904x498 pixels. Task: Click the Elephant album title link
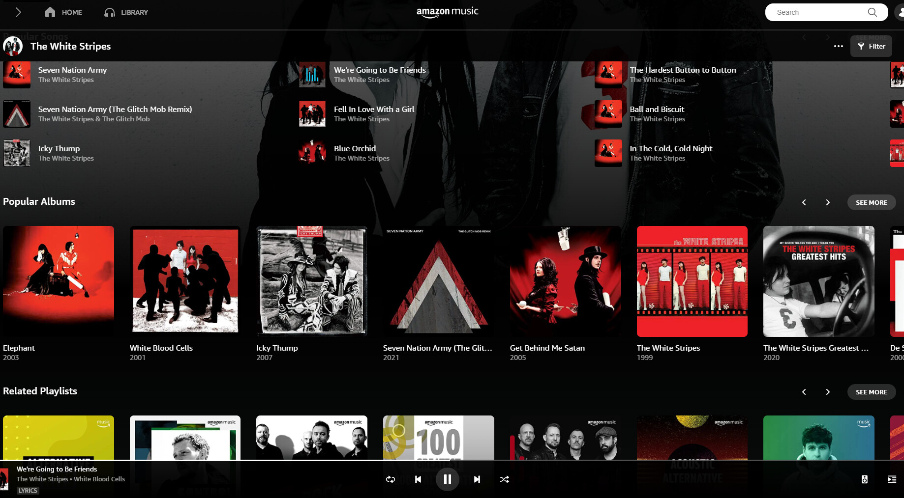(19, 348)
